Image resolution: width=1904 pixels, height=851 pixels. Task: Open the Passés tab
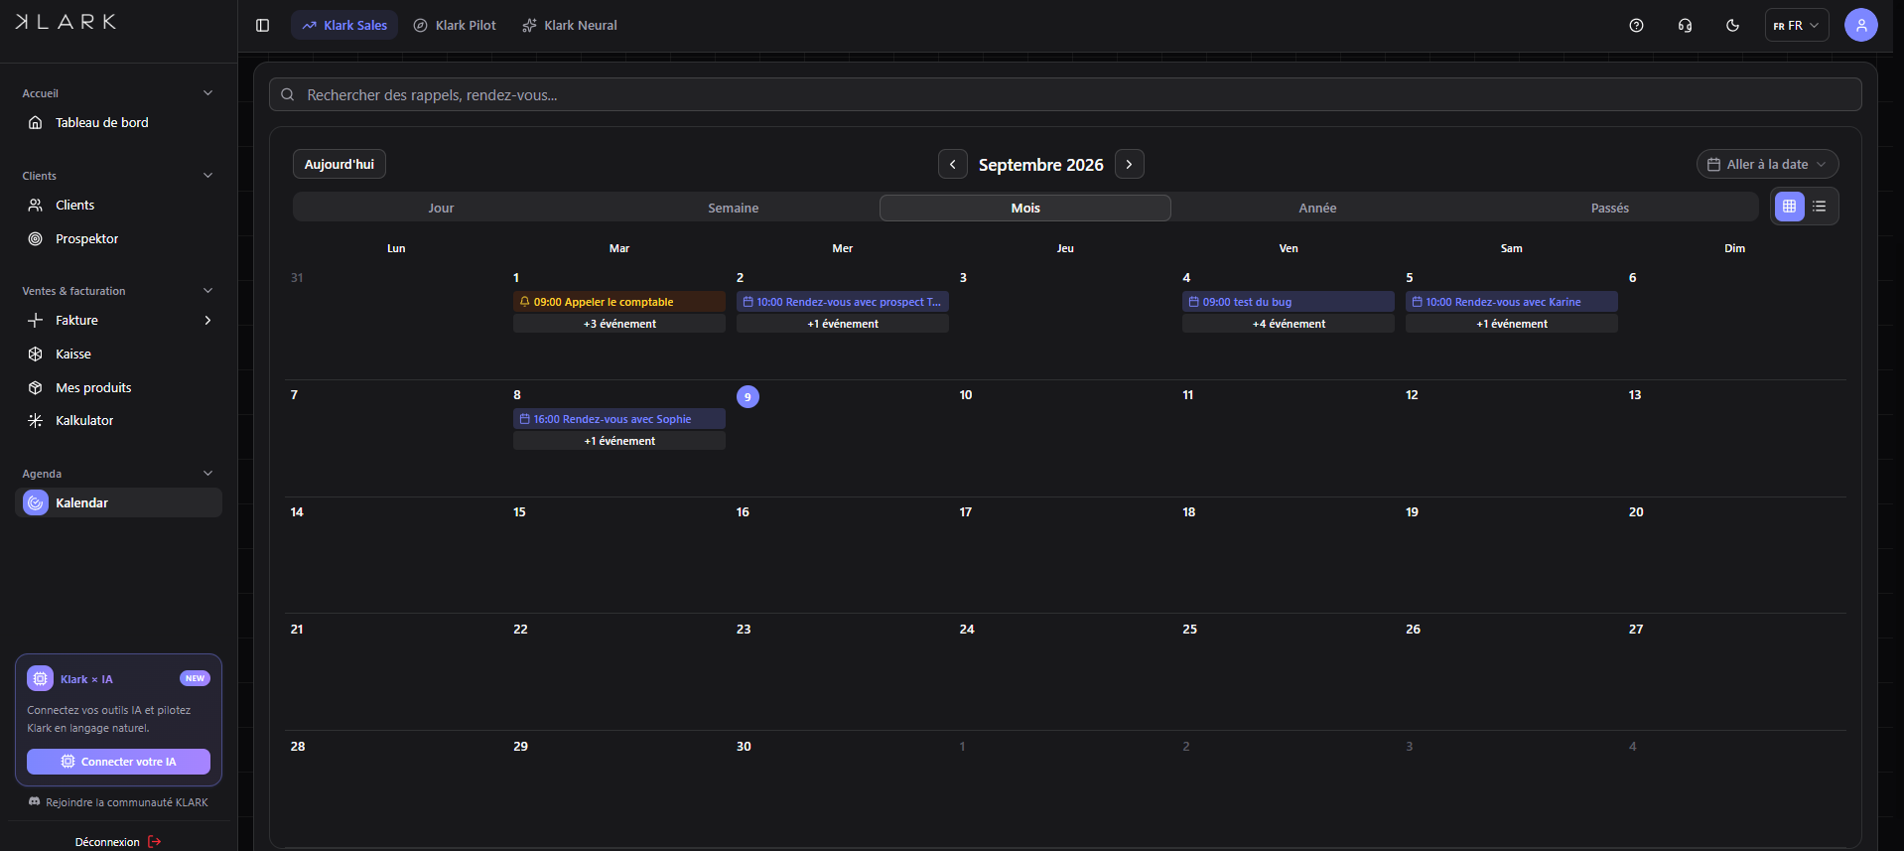click(1609, 208)
